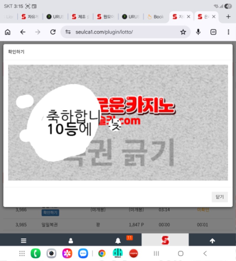The height and width of the screenshot is (261, 236).
Task: Open notifications bell with the 11 badge
Action: click(x=118, y=241)
